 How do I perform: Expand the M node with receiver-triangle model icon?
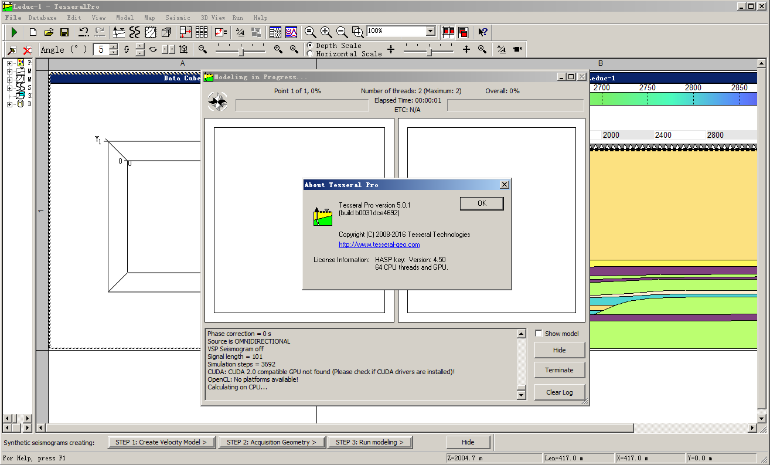[9, 71]
